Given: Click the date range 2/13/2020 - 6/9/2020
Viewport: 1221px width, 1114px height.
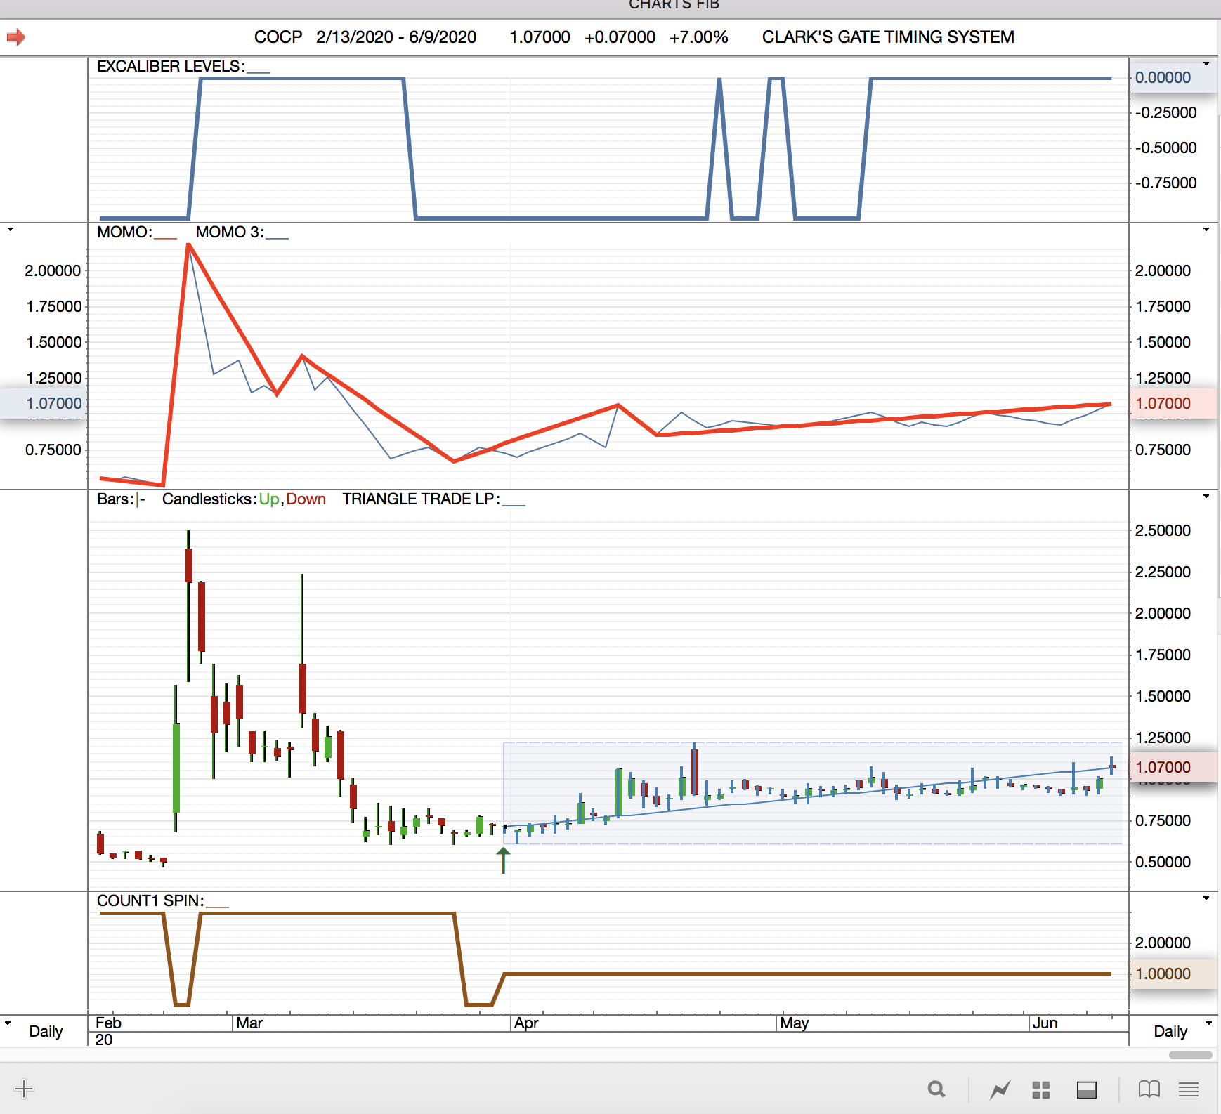Looking at the screenshot, I should (x=396, y=37).
